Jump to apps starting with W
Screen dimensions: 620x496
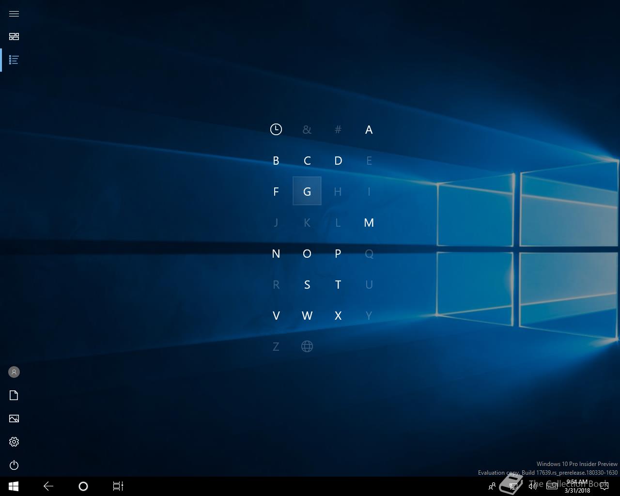[307, 316]
